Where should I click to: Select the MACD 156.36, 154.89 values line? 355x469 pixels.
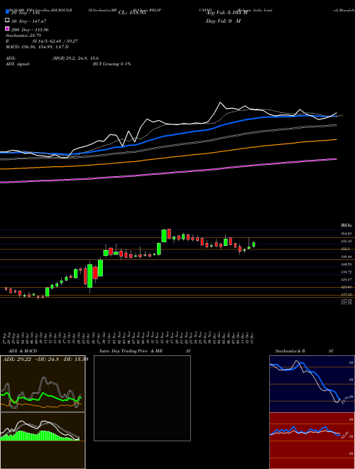(37, 47)
